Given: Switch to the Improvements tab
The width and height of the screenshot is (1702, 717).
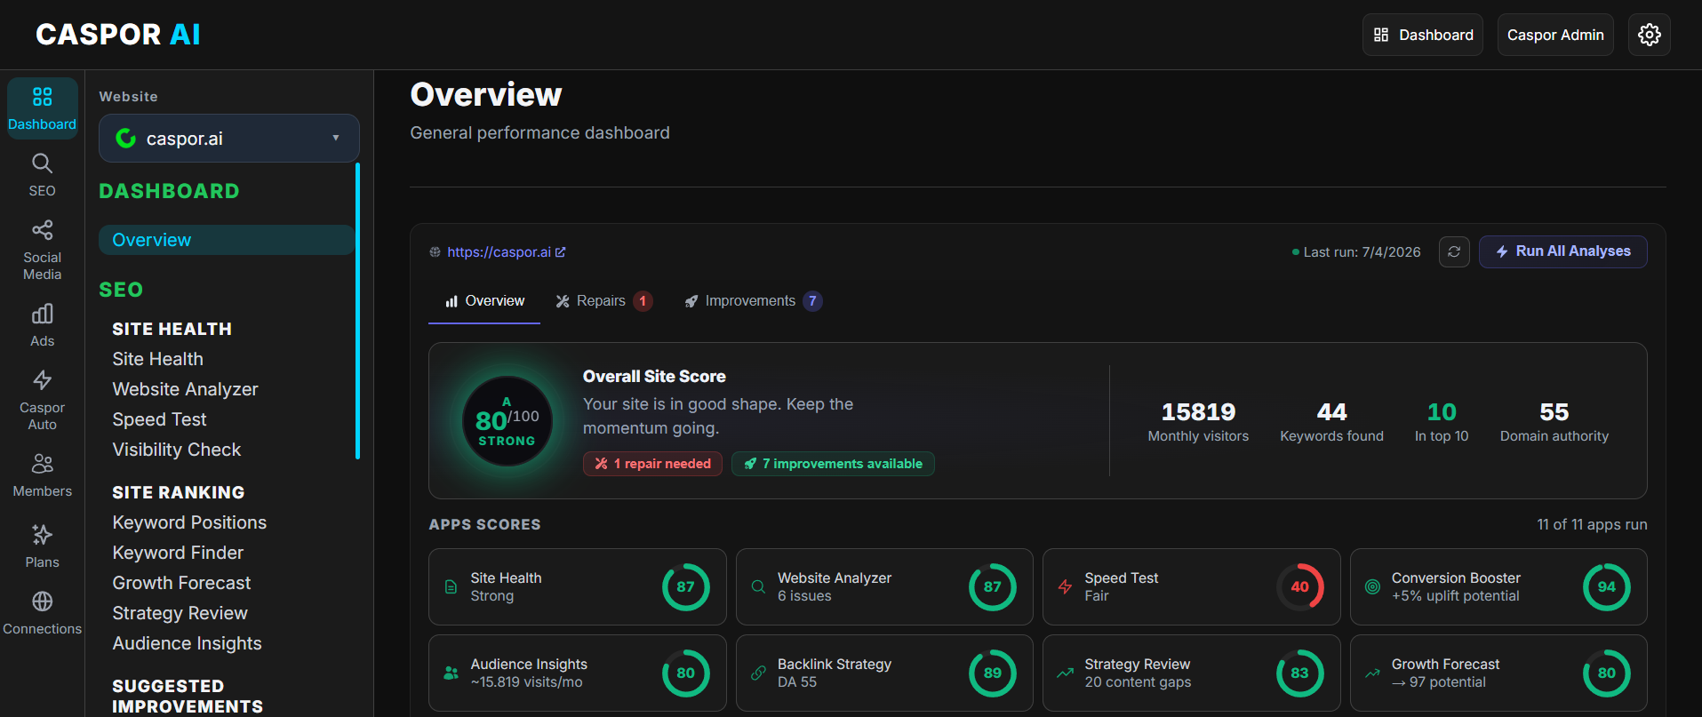Looking at the screenshot, I should (x=753, y=301).
